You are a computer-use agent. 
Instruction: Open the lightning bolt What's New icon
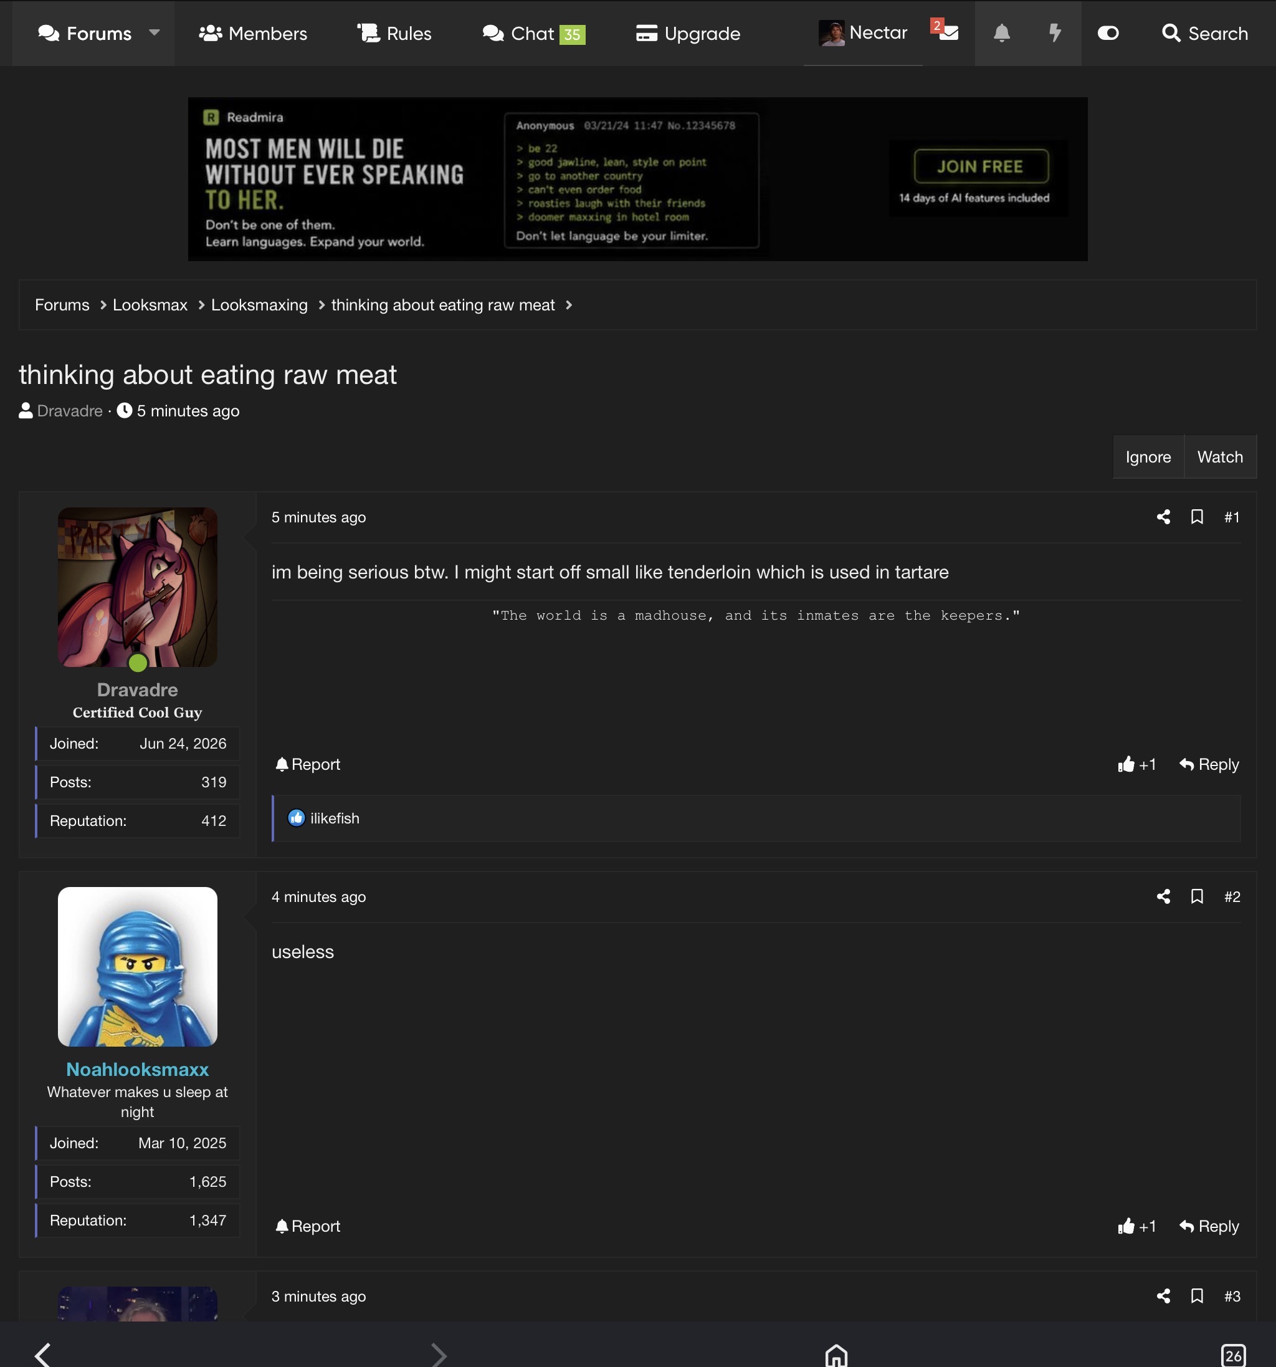tap(1055, 33)
